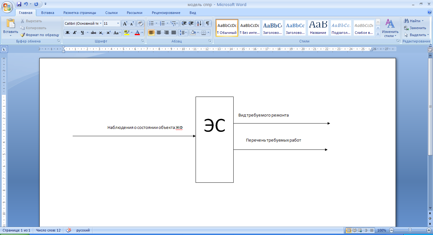Apply red font color

click(137, 33)
